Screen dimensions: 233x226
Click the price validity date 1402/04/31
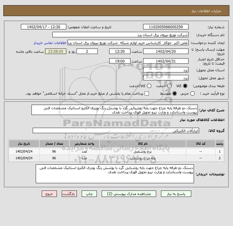tap(166, 61)
